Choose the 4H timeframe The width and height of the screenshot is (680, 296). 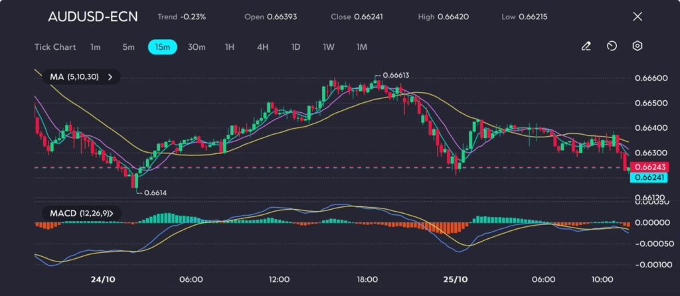pyautogui.click(x=262, y=47)
